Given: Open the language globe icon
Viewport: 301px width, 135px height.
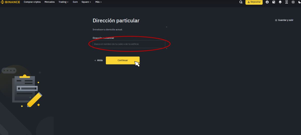Looking at the screenshot, I should (x=293, y=2).
